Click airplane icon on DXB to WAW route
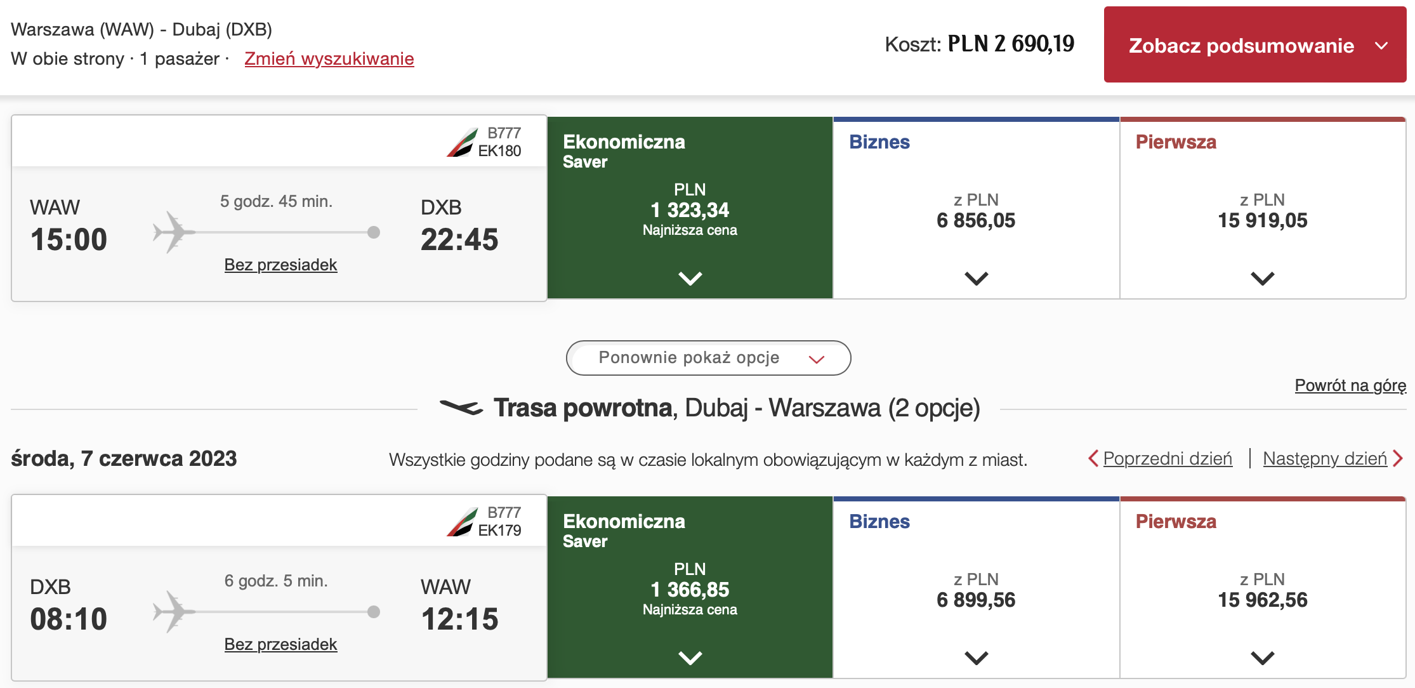The image size is (1415, 688). pos(173,612)
